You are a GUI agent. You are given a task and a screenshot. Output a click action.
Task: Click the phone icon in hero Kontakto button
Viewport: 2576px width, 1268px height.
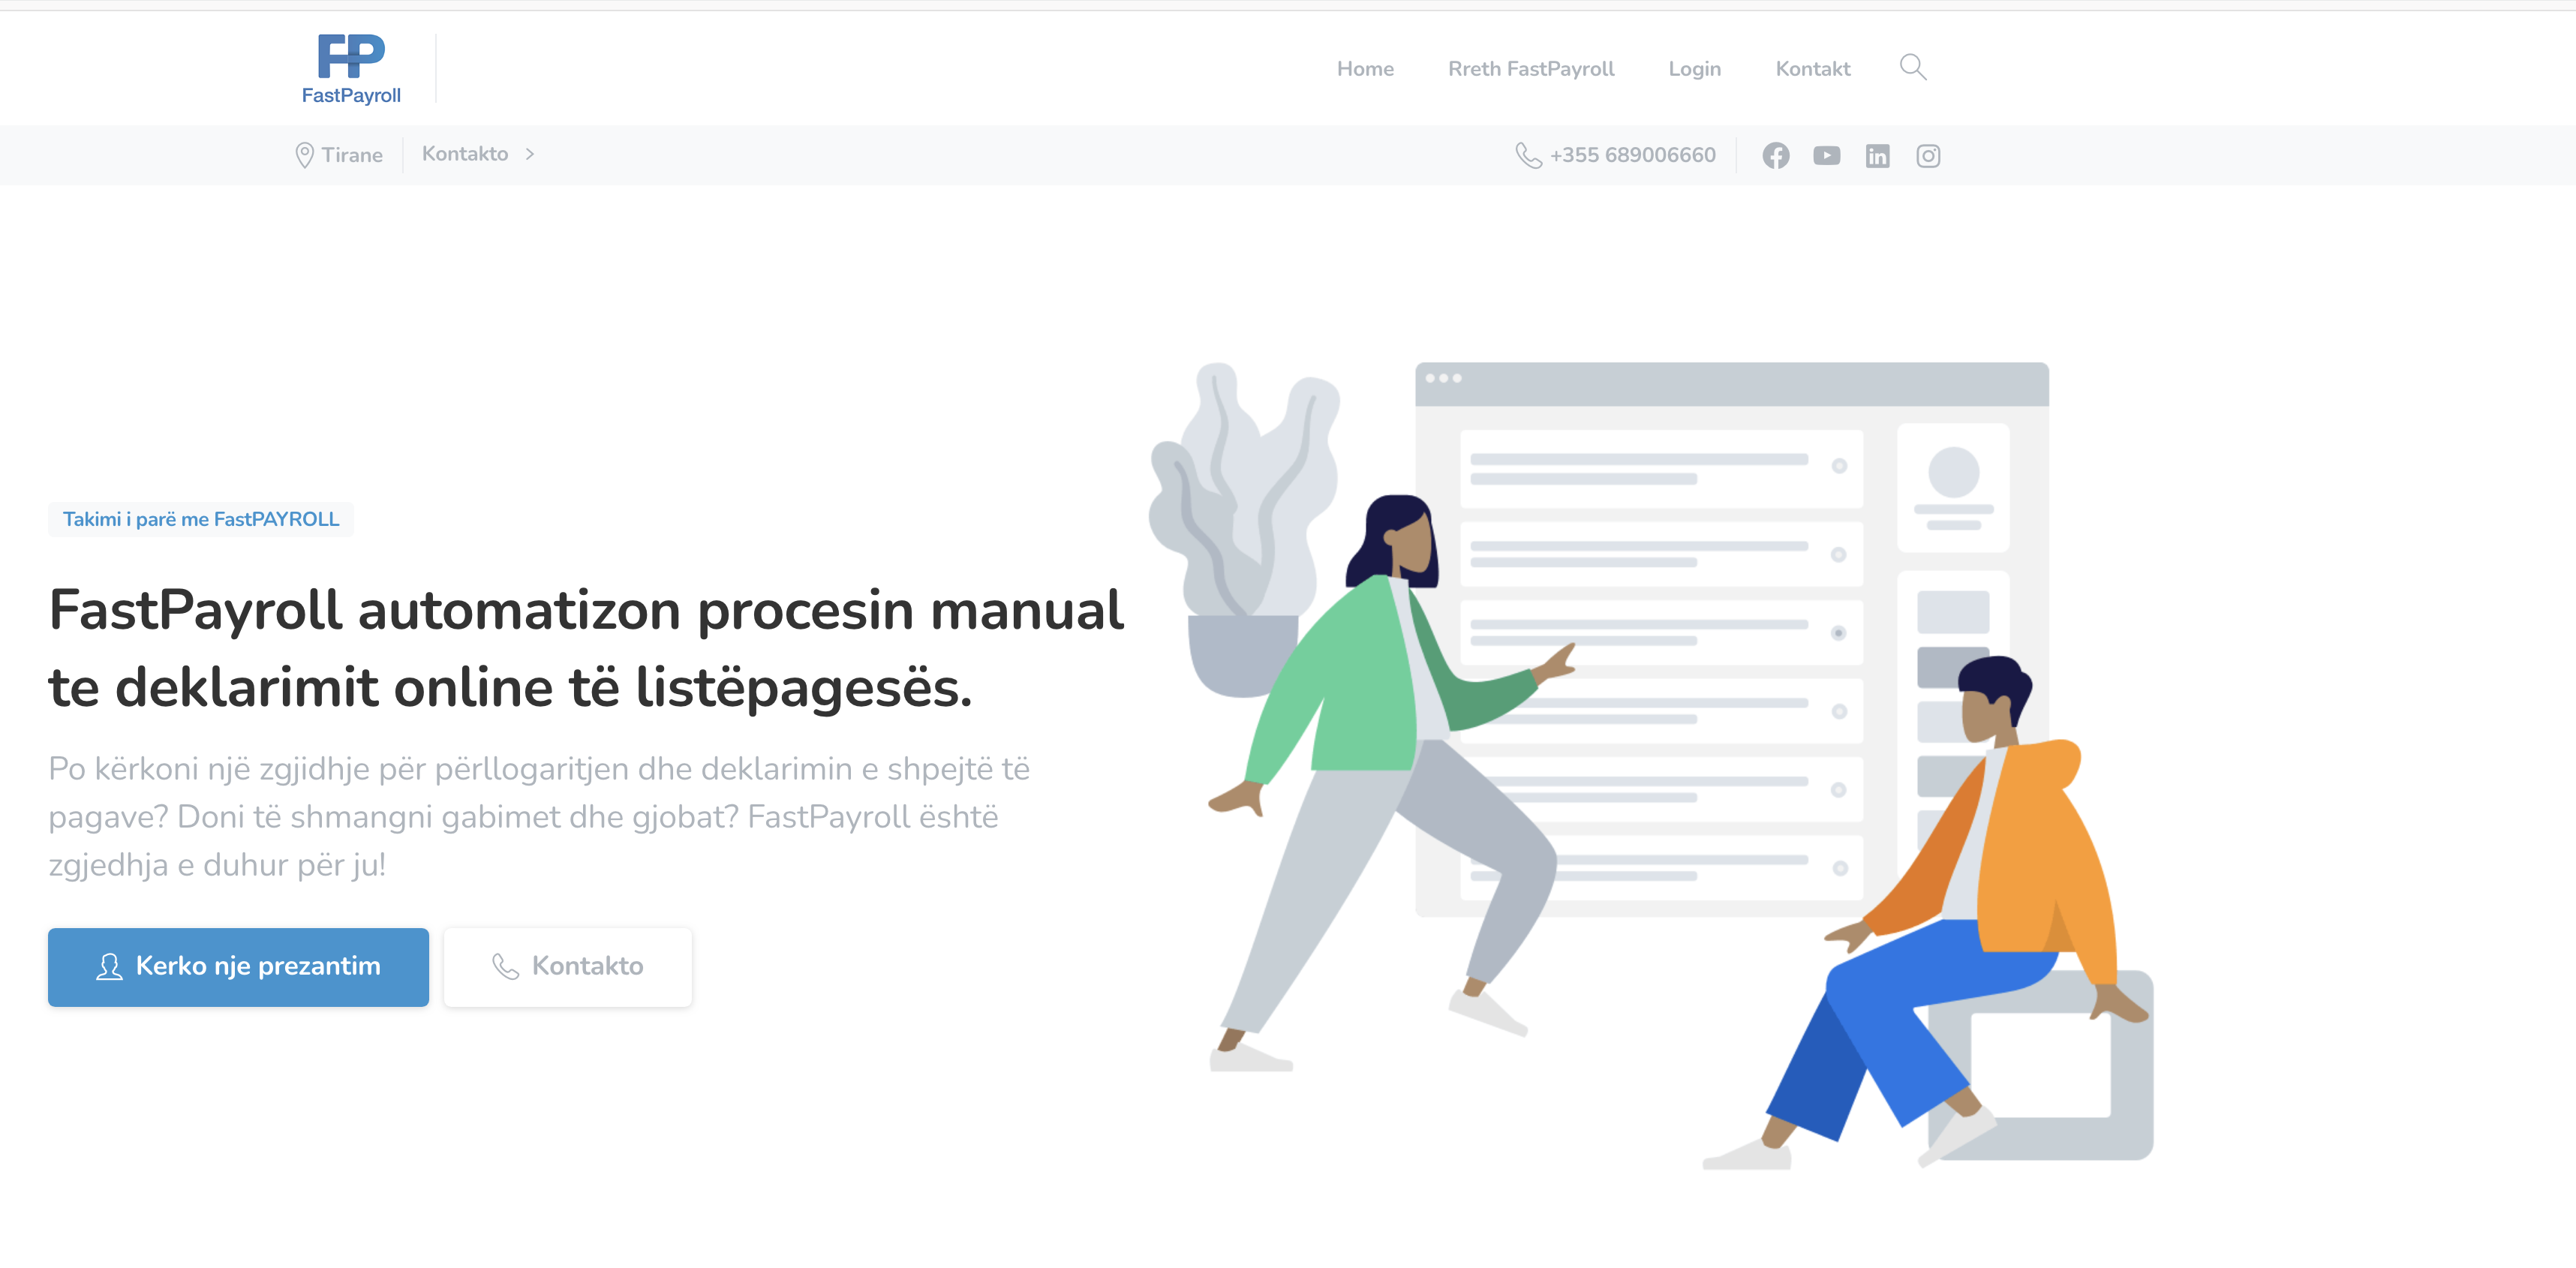505,966
